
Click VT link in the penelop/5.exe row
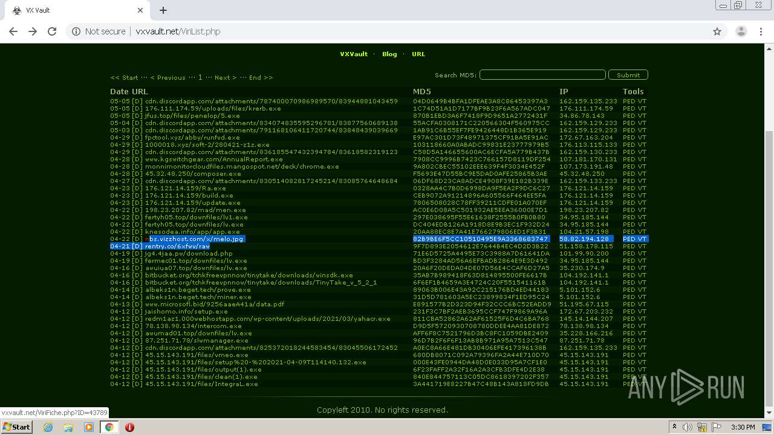click(x=642, y=115)
